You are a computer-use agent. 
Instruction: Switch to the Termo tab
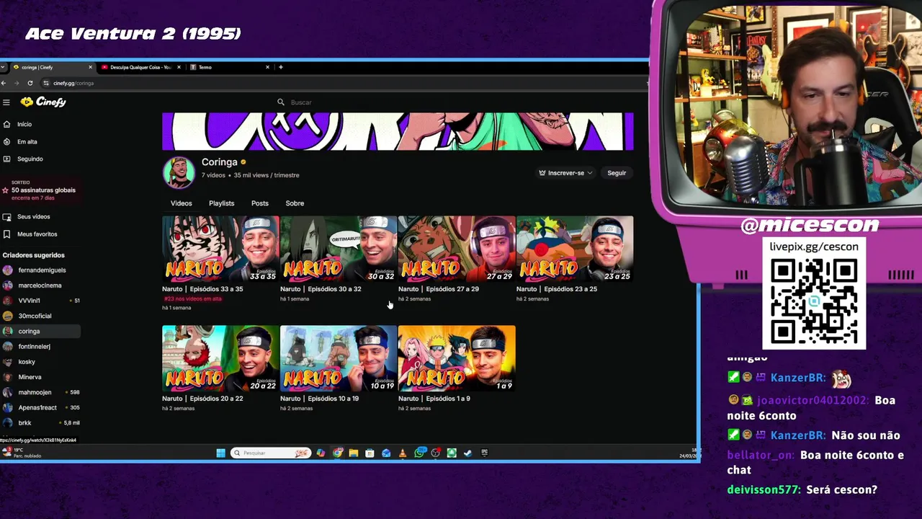[x=230, y=67]
